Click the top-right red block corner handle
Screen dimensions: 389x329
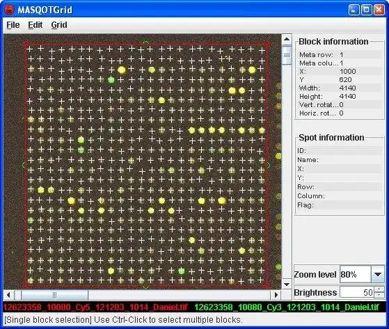click(267, 45)
